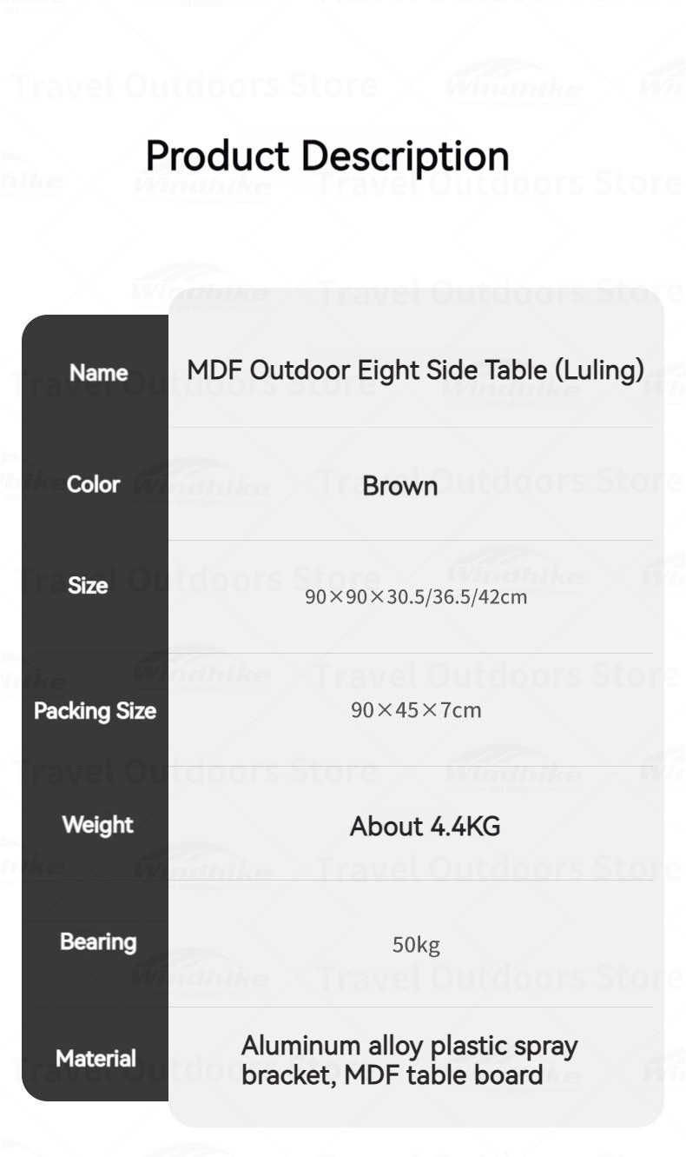Select the Color row label
Viewport: 686px width, 1157px height.
point(93,484)
